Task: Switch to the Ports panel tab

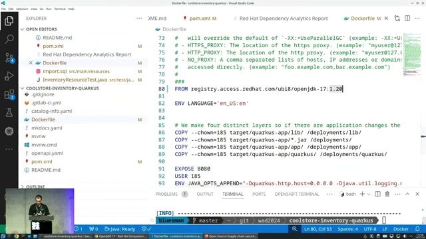Action: click(259, 194)
